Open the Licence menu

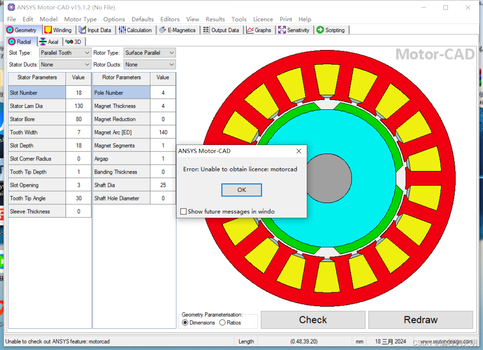pos(263,19)
